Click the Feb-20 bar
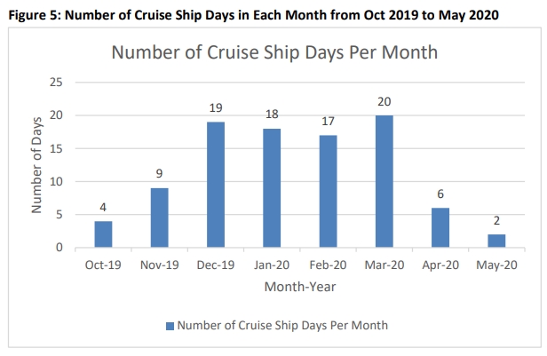547x356 pixels. tap(328, 191)
